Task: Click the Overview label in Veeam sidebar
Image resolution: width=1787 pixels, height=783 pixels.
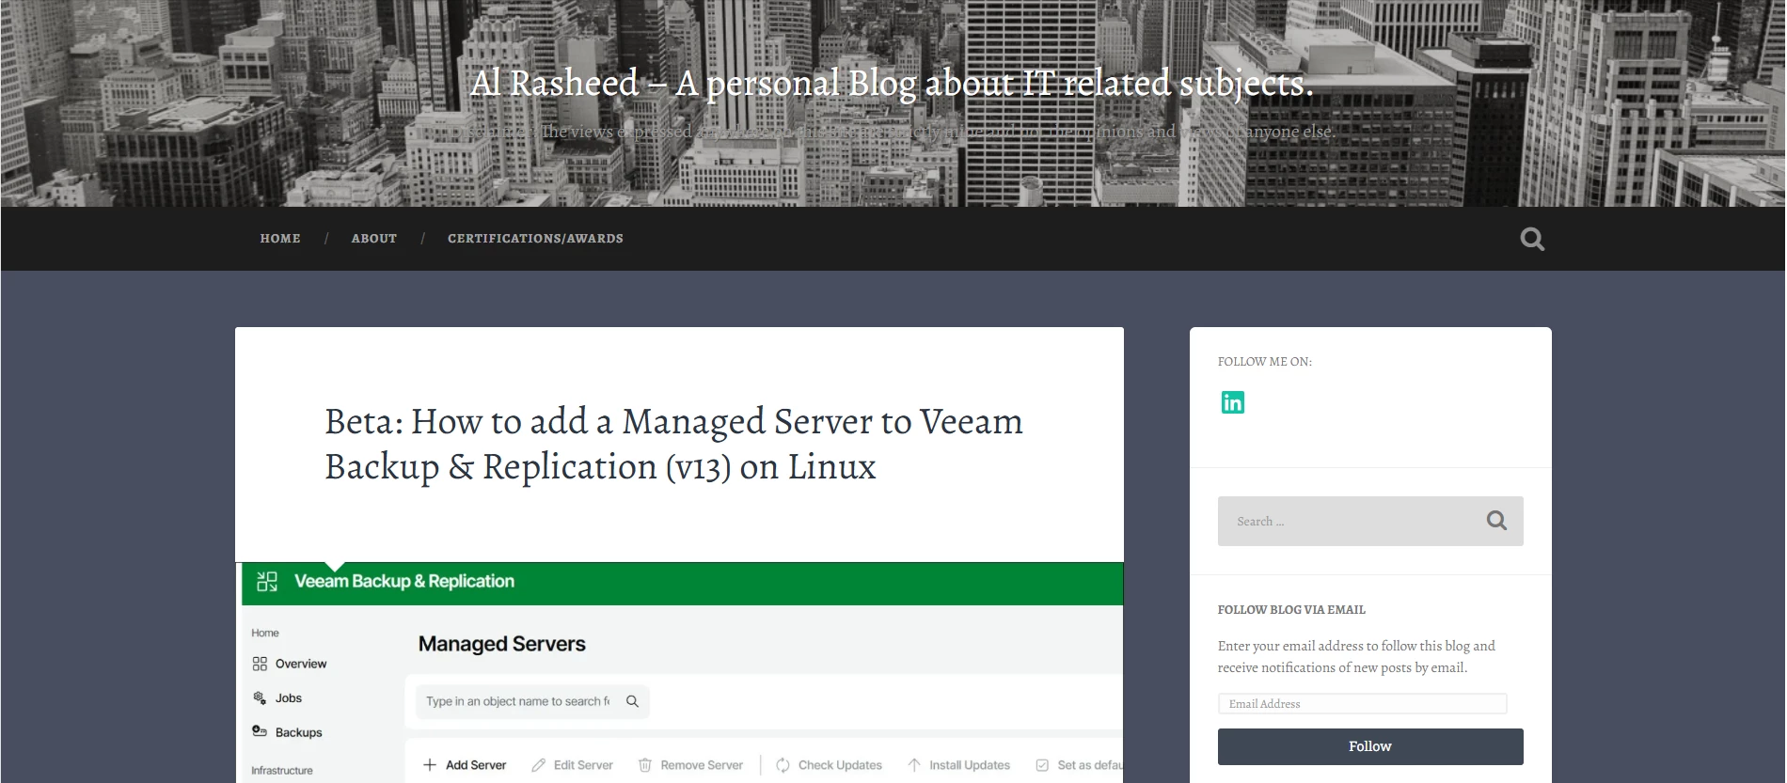Action: pyautogui.click(x=301, y=664)
